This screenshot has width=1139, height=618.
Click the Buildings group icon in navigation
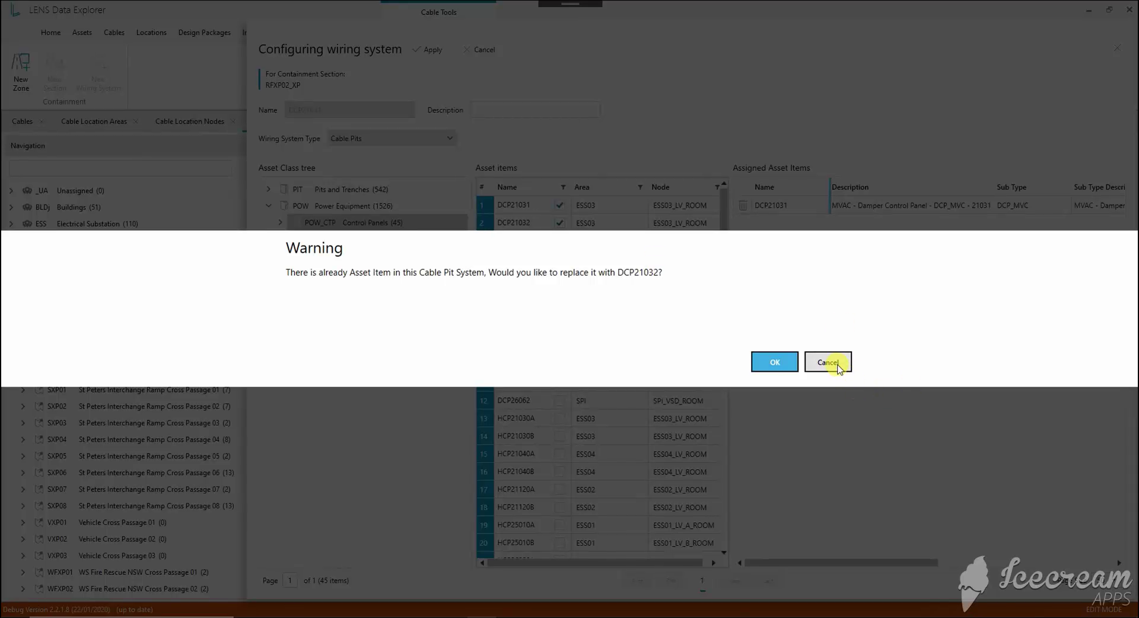pos(27,207)
